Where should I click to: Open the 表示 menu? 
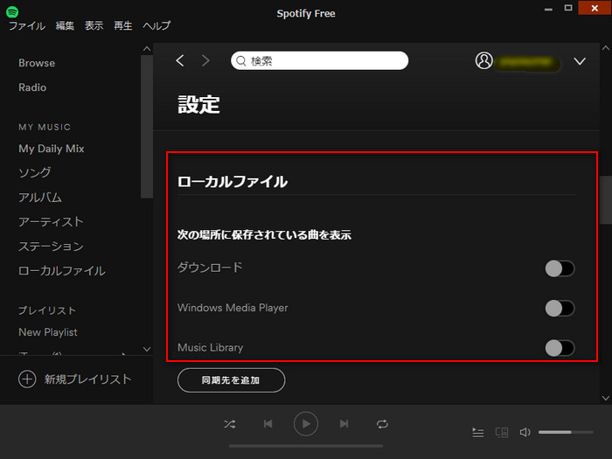click(x=94, y=25)
